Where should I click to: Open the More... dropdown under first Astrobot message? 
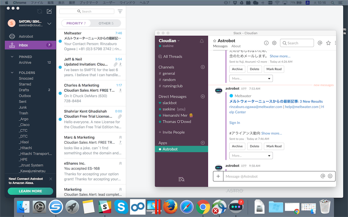tap(251, 78)
